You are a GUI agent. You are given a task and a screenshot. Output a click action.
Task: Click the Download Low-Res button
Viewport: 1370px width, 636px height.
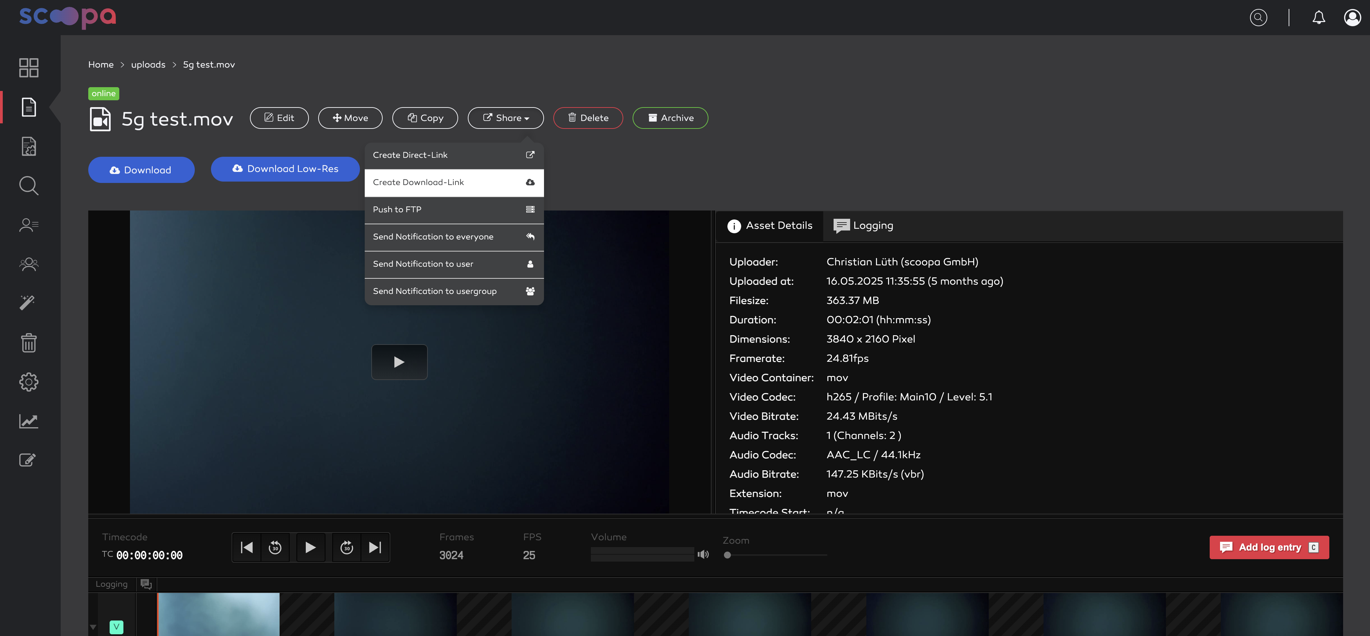tap(285, 169)
